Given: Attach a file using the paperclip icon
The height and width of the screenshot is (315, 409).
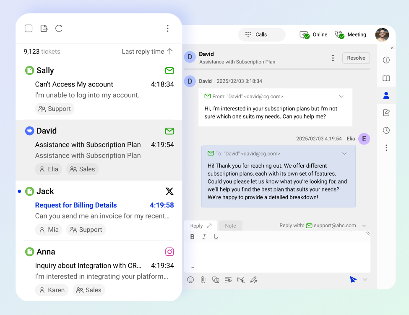Looking at the screenshot, I should tap(203, 279).
